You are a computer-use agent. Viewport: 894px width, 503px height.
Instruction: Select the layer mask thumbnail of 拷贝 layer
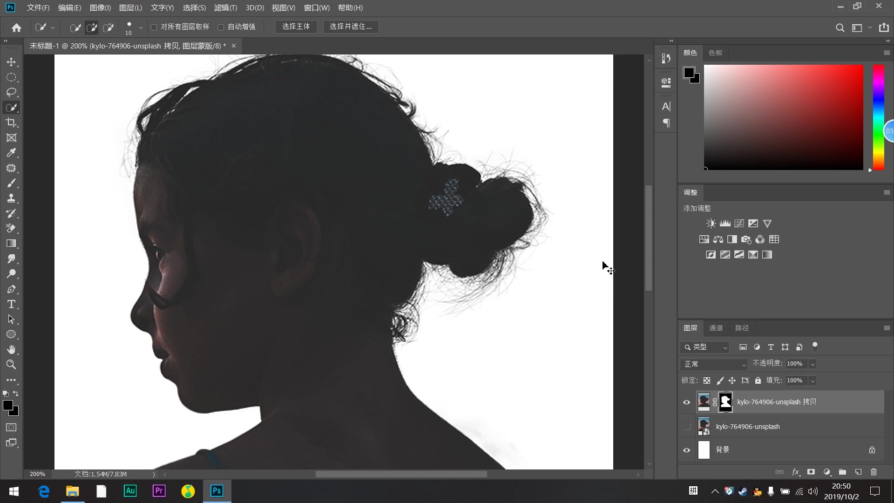point(725,402)
